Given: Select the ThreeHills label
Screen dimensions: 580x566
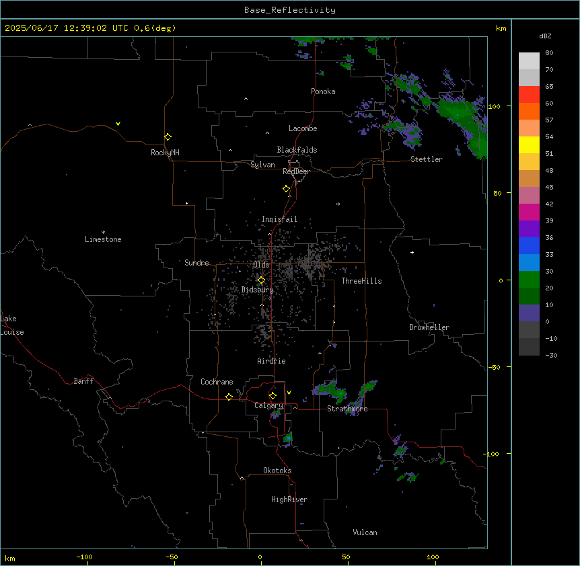Looking at the screenshot, I should [361, 281].
